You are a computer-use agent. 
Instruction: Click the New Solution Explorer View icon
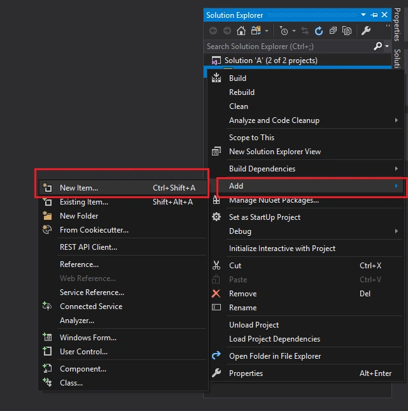point(216,152)
